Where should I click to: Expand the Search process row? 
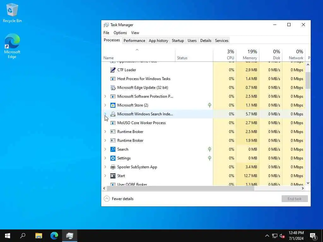tap(105, 149)
